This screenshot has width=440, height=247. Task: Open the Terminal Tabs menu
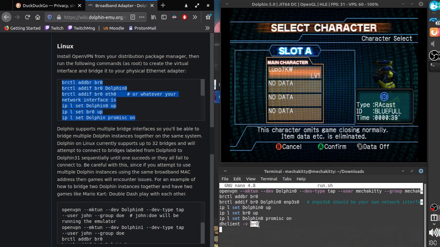[x=287, y=179]
